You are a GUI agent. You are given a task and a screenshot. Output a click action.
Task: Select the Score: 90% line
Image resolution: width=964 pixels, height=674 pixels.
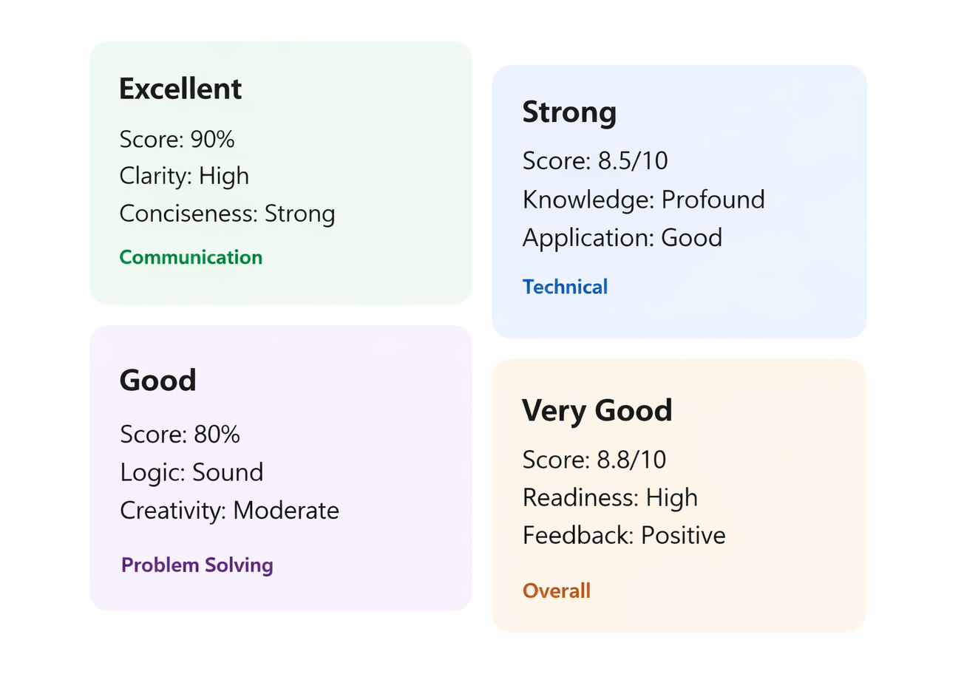point(177,139)
